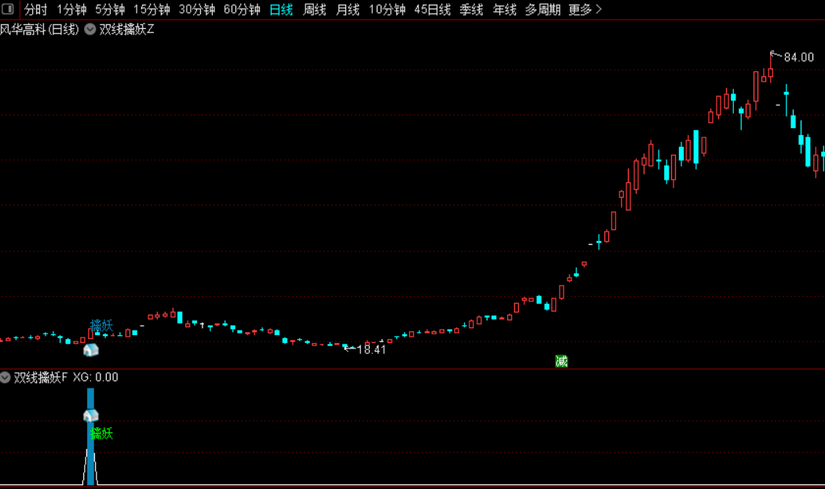Click the house signal icon on main chart
The image size is (825, 489).
(91, 349)
